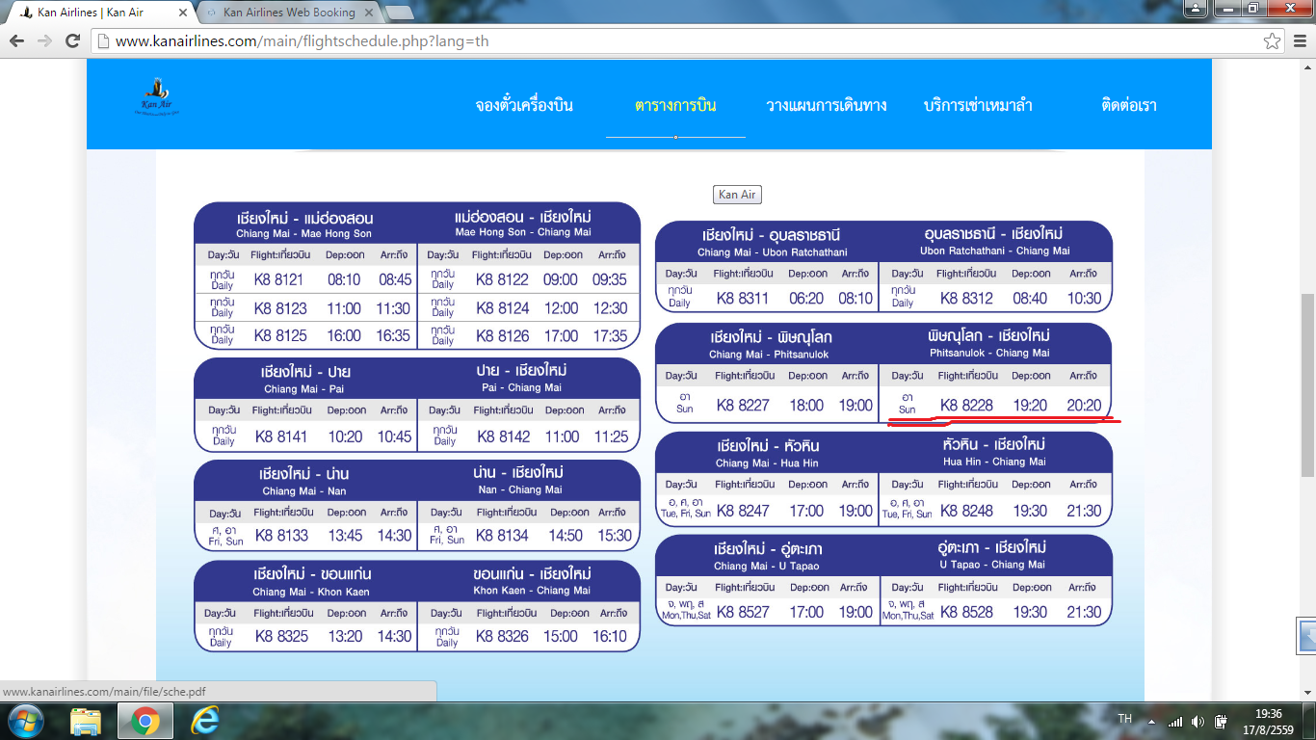Click Chiang Mai - Nan heading
The width and height of the screenshot is (1316, 740).
pyautogui.click(x=303, y=491)
